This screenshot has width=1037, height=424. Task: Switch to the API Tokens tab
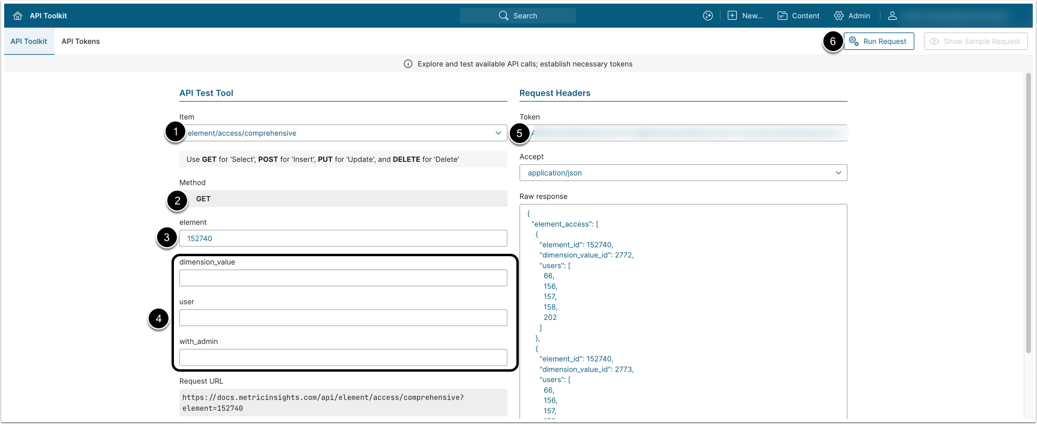click(x=81, y=41)
